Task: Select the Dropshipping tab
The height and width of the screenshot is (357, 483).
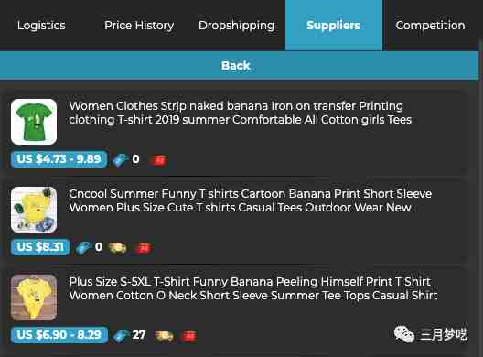Action: pyautogui.click(x=236, y=26)
